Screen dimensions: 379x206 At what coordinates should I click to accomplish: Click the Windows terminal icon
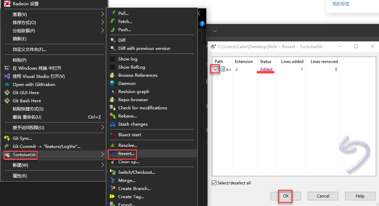7,68
